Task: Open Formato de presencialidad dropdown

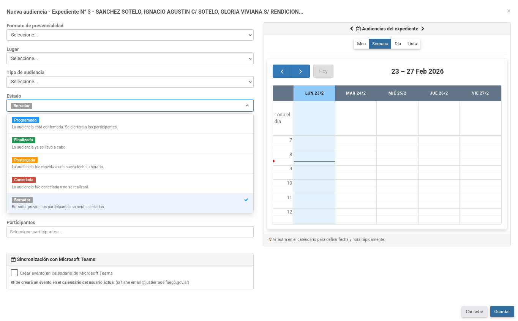Action: (130, 35)
